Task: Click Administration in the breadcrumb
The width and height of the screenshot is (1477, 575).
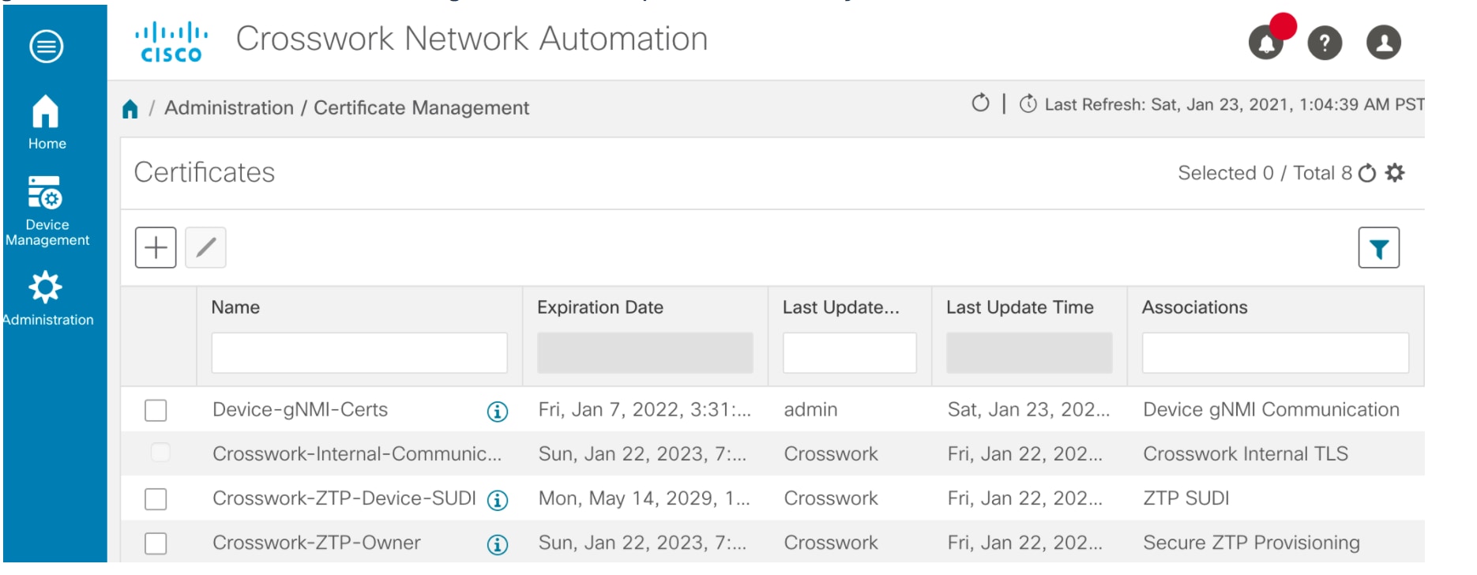Action: tap(229, 107)
